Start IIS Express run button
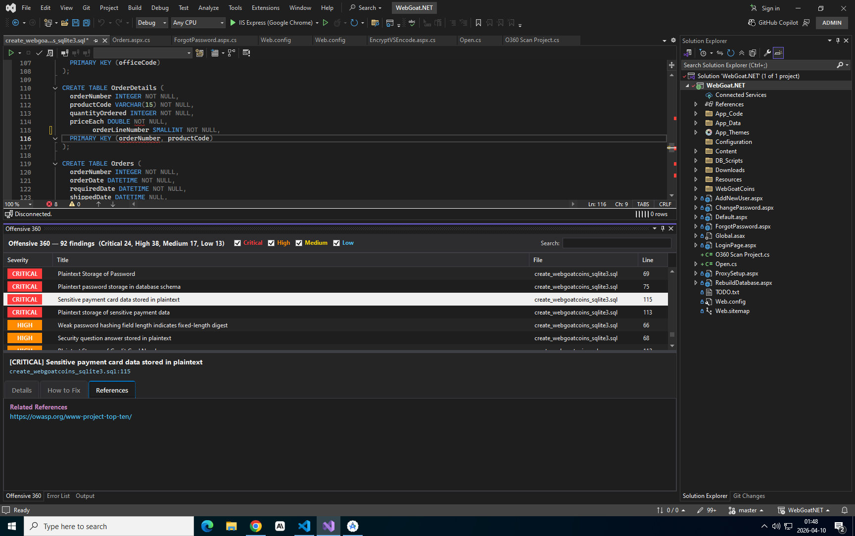The image size is (855, 536). pos(271,23)
